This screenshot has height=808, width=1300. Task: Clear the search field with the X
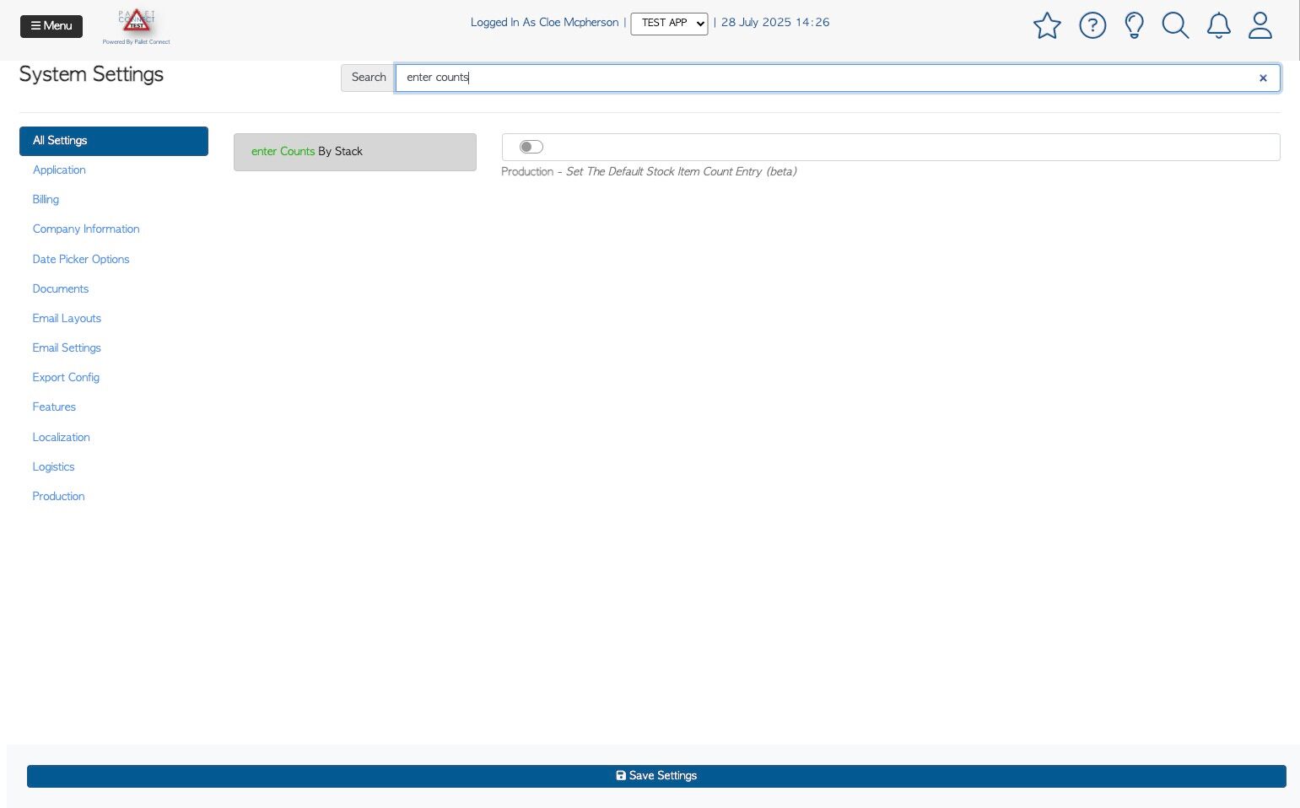point(1263,78)
